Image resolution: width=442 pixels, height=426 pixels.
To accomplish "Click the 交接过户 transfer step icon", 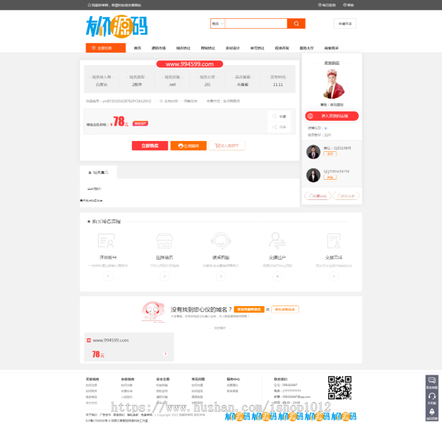I will [x=277, y=241].
